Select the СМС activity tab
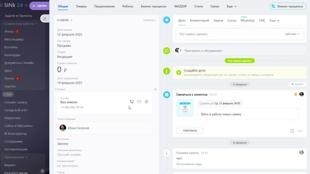310x174 pixels. [x=262, y=20]
